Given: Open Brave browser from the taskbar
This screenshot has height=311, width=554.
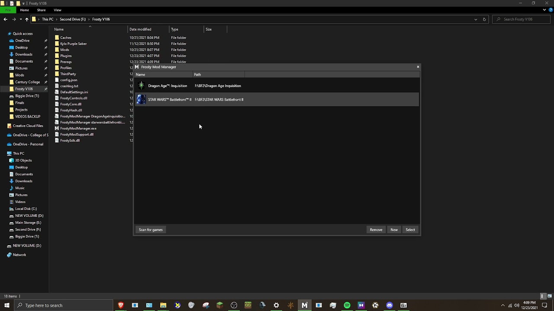Looking at the screenshot, I should pyautogui.click(x=121, y=305).
